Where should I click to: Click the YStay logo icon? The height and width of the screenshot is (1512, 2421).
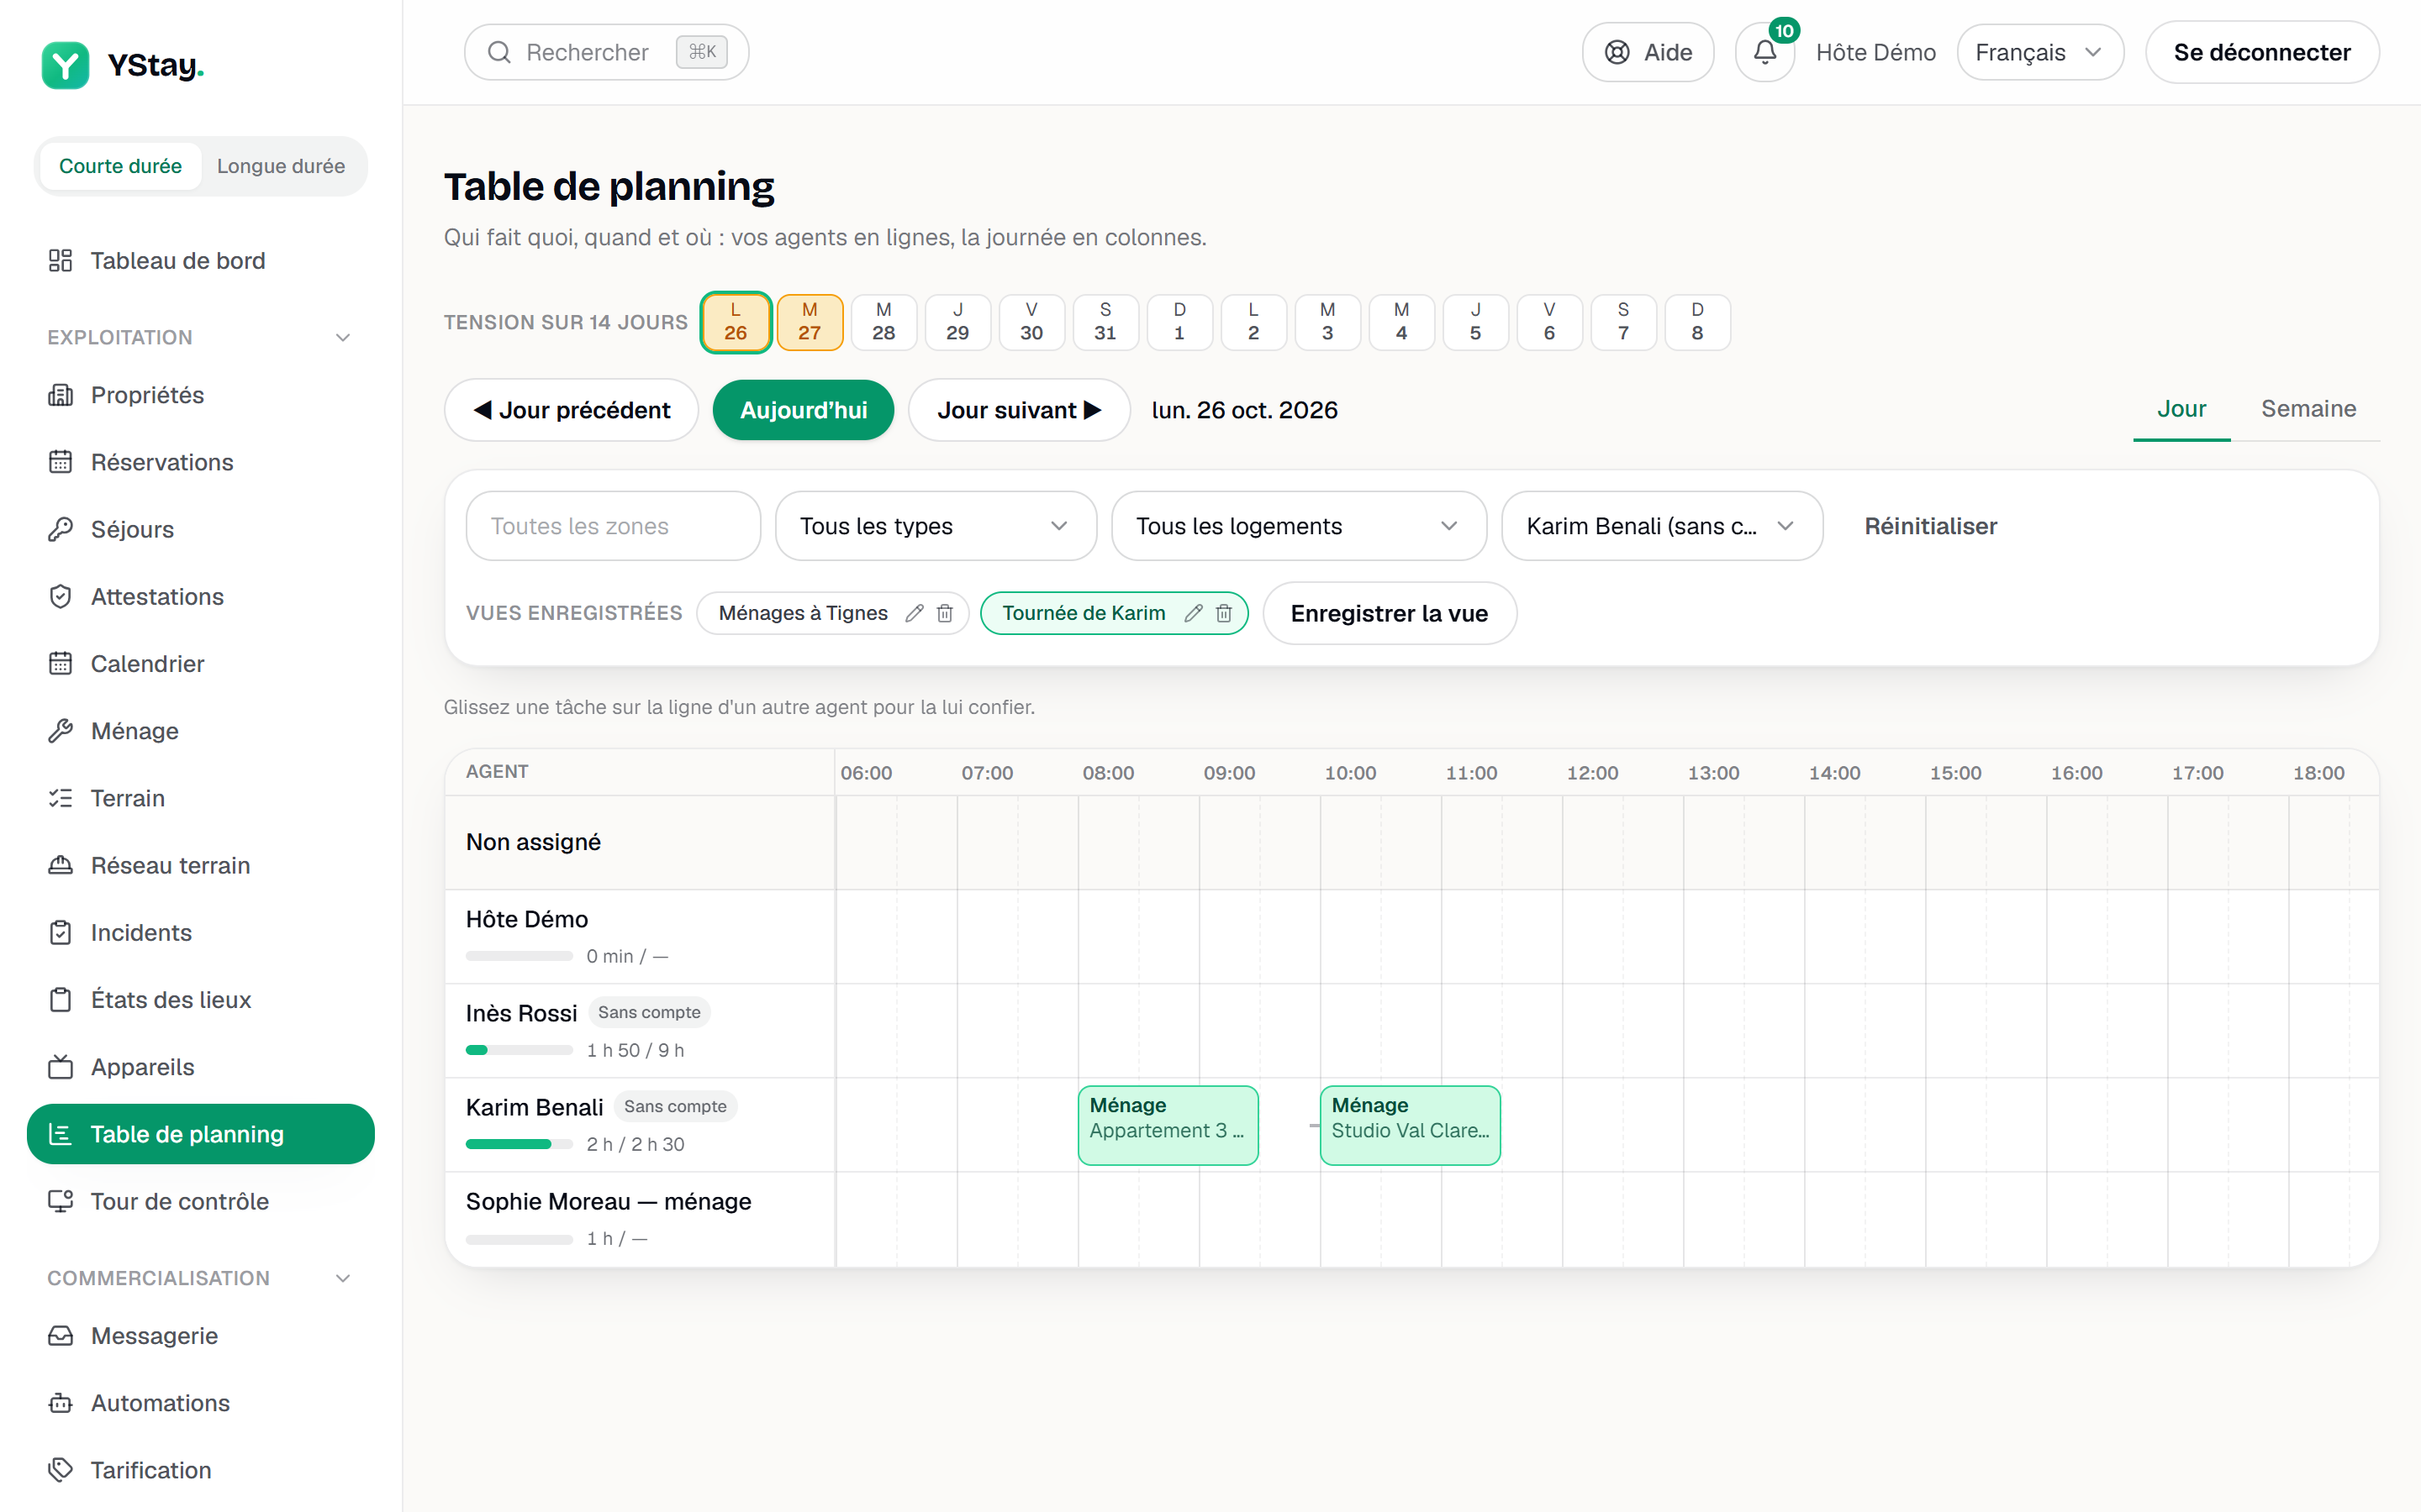coord(66,65)
